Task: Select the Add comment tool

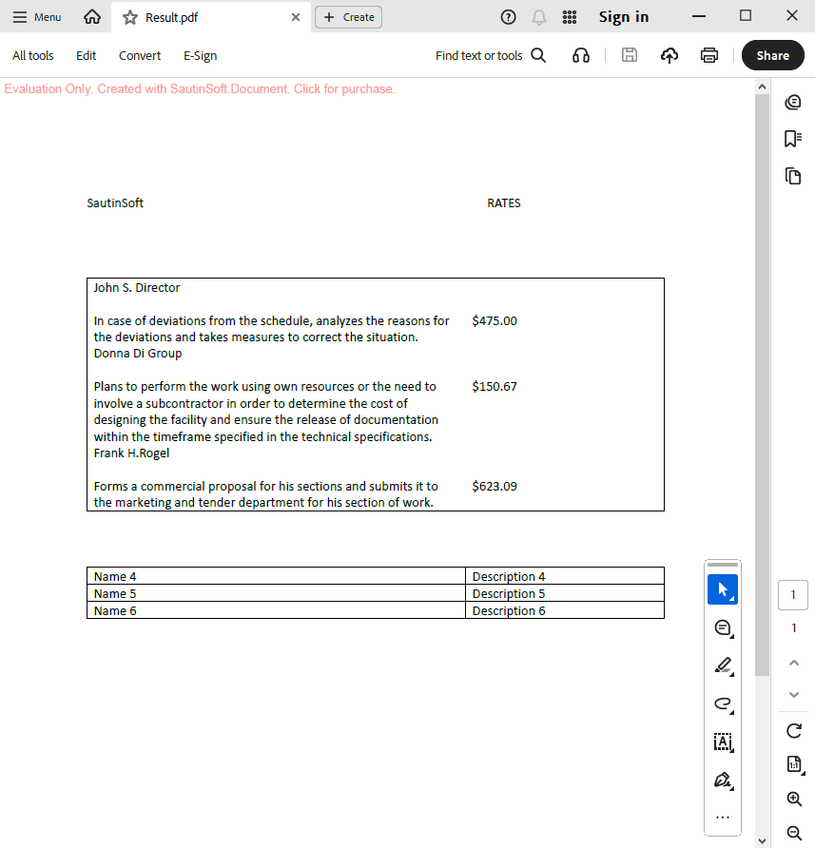Action: 723,627
